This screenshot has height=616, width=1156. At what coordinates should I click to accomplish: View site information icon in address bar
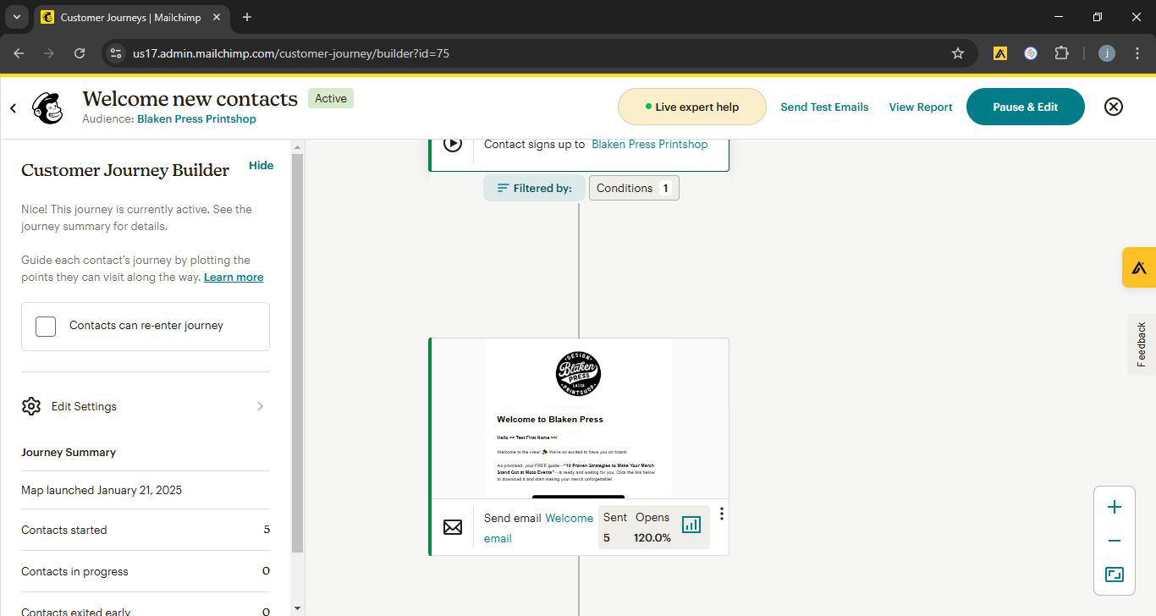[x=116, y=53]
